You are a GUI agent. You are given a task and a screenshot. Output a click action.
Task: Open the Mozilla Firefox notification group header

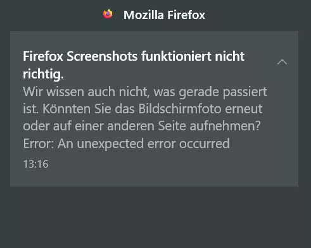coord(154,15)
